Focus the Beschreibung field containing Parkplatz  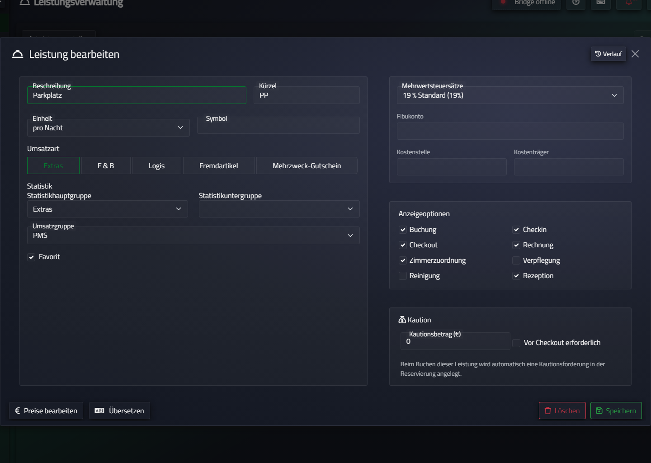click(137, 95)
